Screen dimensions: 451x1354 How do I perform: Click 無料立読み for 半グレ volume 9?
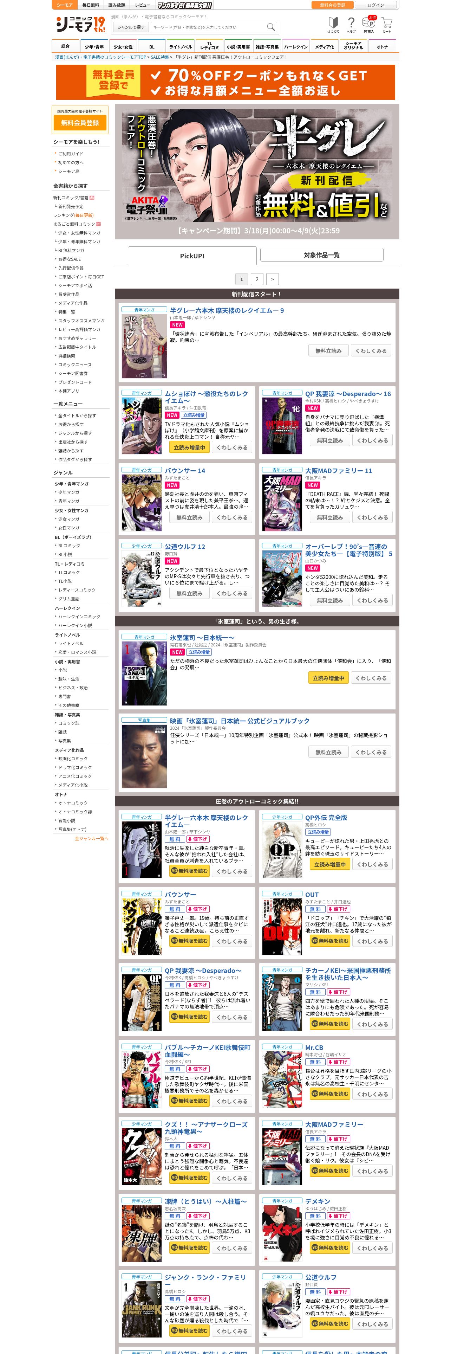coord(328,350)
